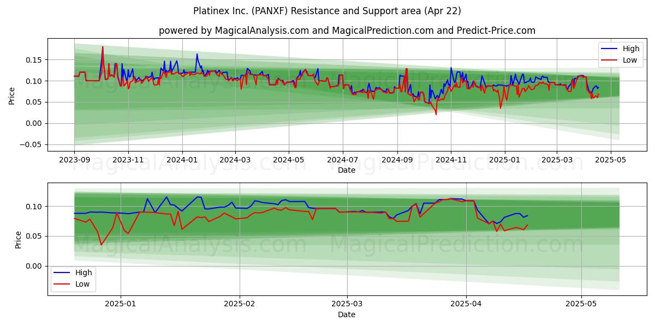Screen dimensions: 655x327
Task: Click the '2024-11' date tick label
Action: coord(451,160)
